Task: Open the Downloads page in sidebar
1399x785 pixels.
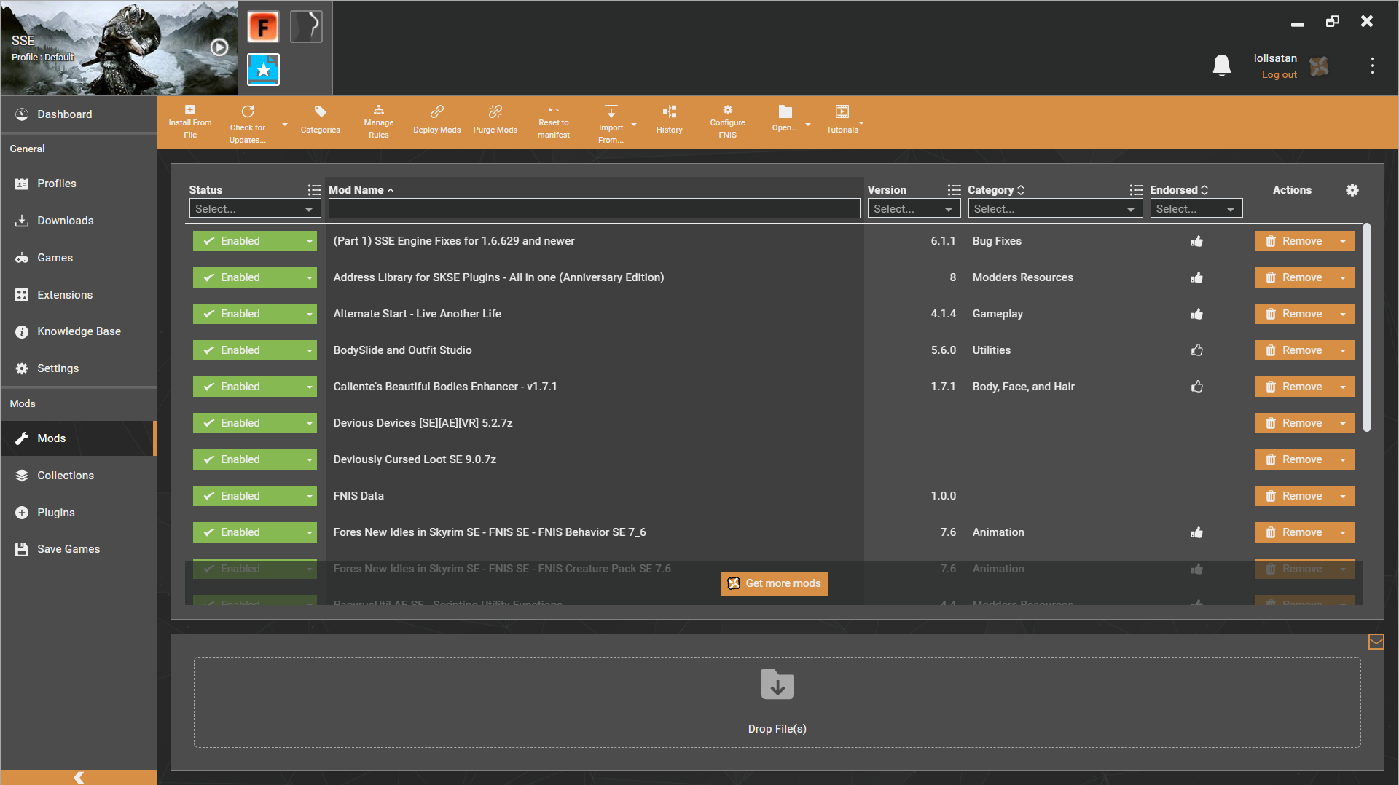Action: click(x=65, y=221)
